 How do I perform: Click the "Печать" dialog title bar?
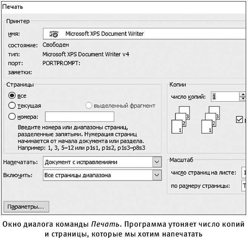113,8
